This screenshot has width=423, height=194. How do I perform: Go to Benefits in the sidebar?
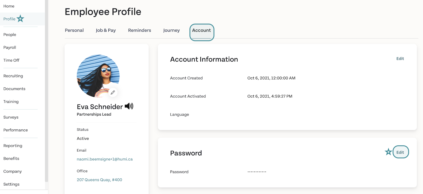[11, 159]
